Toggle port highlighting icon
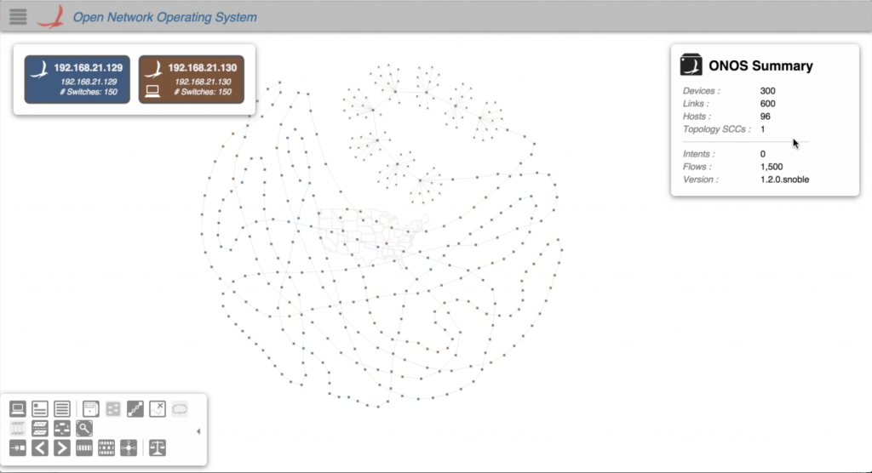Screen dimensions: 872x473 click(x=135, y=409)
